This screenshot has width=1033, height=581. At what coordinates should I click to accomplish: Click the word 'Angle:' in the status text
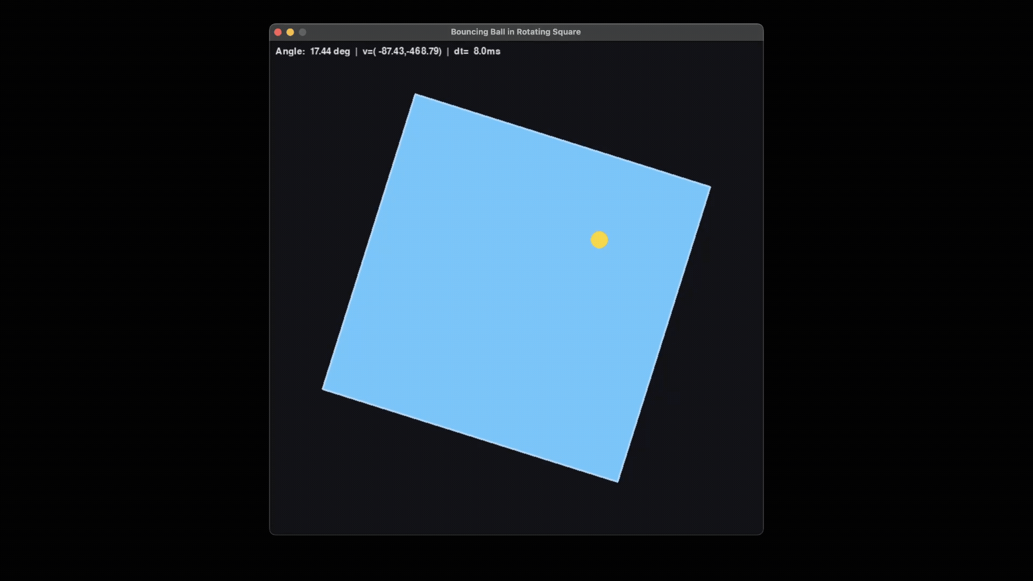point(290,51)
